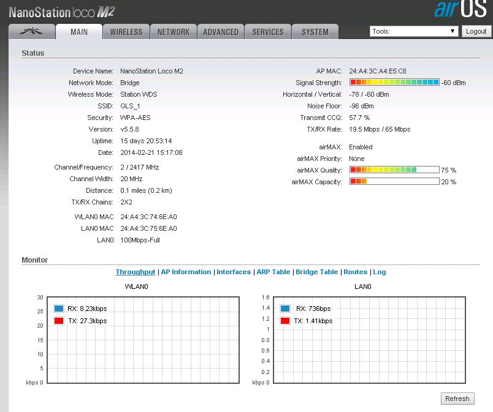
Task: Open the SERVICES tab
Action: (x=268, y=32)
